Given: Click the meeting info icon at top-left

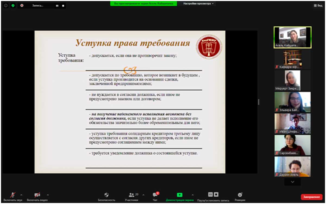Looking at the screenshot, I should coord(6,5).
